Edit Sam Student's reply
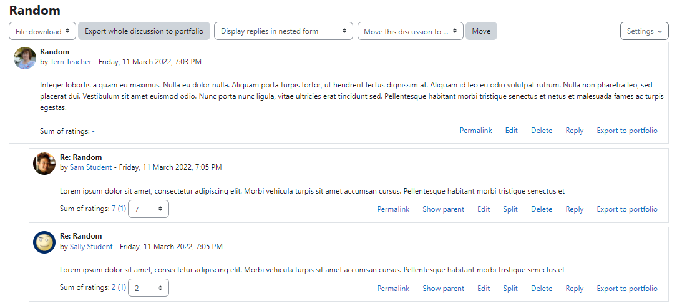 click(484, 209)
